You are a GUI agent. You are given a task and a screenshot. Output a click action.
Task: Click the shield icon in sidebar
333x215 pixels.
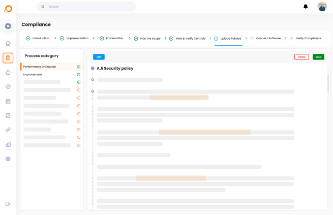[x=8, y=86]
